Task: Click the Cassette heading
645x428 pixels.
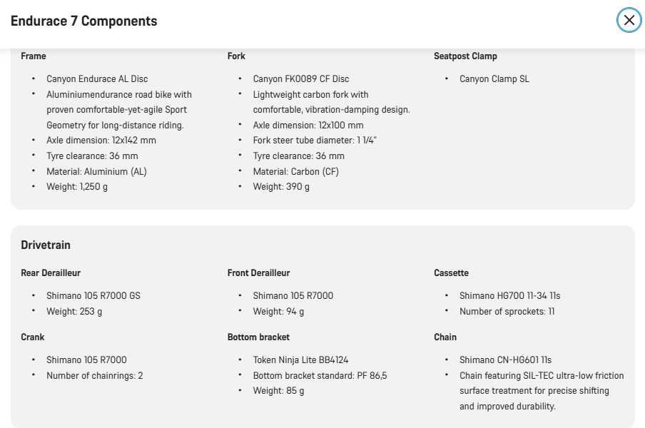Action: coord(451,272)
